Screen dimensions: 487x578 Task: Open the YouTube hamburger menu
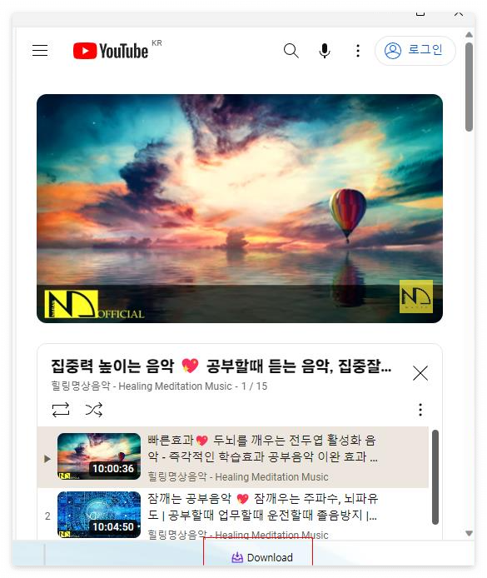pyautogui.click(x=40, y=51)
